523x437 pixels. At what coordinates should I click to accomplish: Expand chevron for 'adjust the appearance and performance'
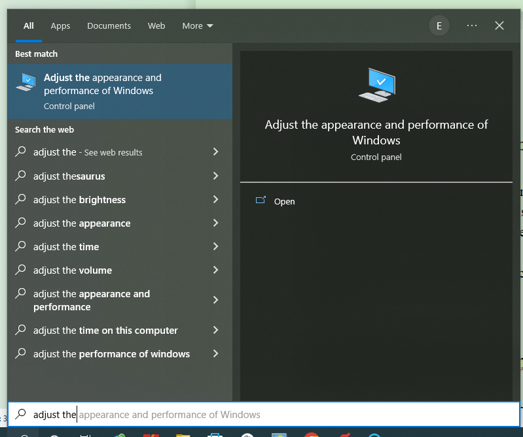coord(215,300)
